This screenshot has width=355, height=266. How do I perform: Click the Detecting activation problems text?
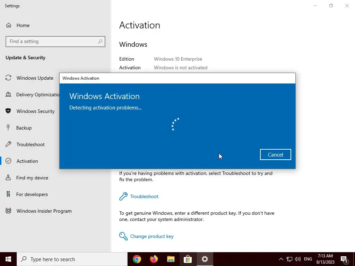click(105, 108)
